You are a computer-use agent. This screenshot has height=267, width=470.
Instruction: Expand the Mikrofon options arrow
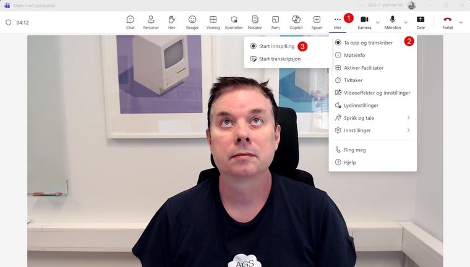(x=406, y=22)
